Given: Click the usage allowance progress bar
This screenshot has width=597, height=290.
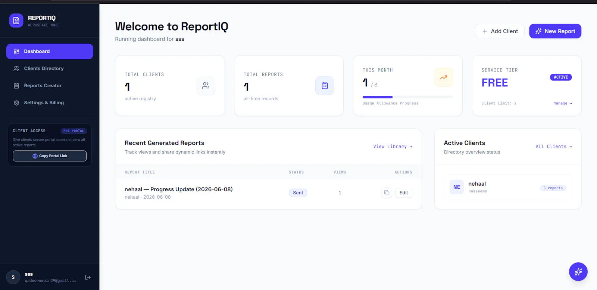Looking at the screenshot, I should click(407, 97).
